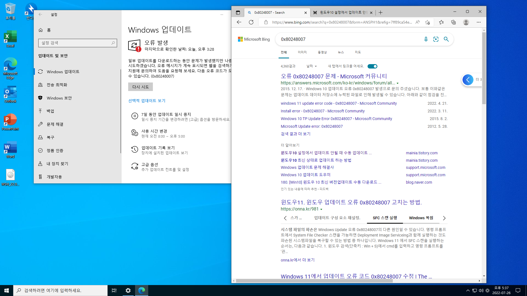Toggle open links in new tab switch
The width and height of the screenshot is (527, 296).
point(372,66)
